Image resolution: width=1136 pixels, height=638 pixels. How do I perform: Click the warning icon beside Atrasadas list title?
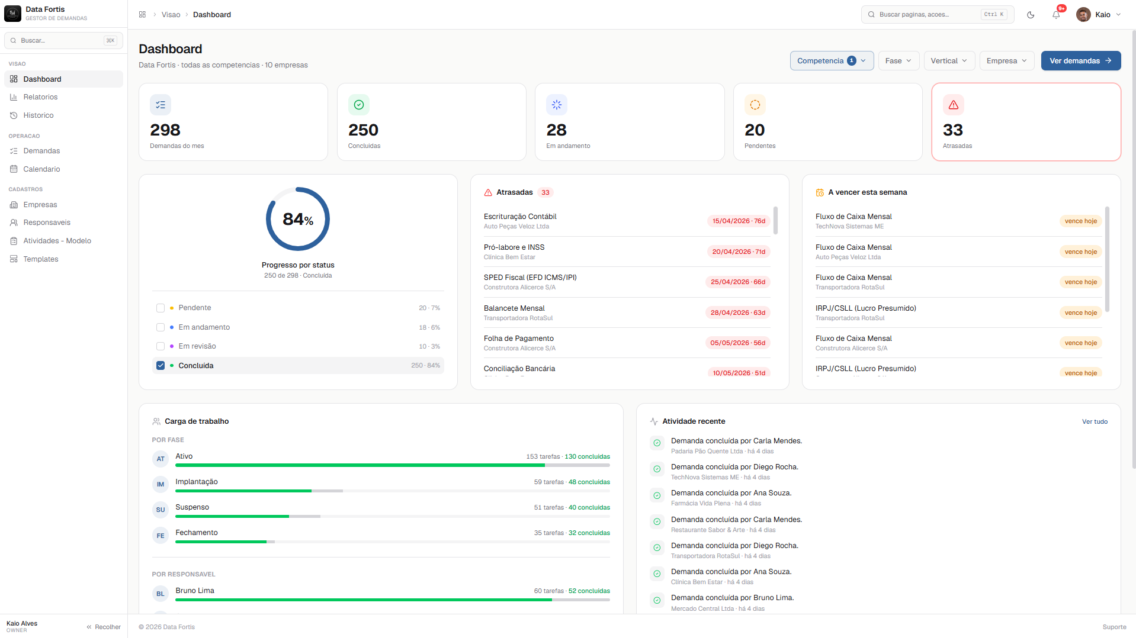(x=488, y=192)
